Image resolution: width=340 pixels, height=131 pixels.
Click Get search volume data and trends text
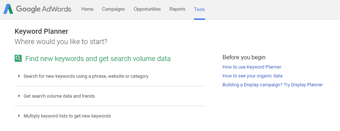click(59, 96)
